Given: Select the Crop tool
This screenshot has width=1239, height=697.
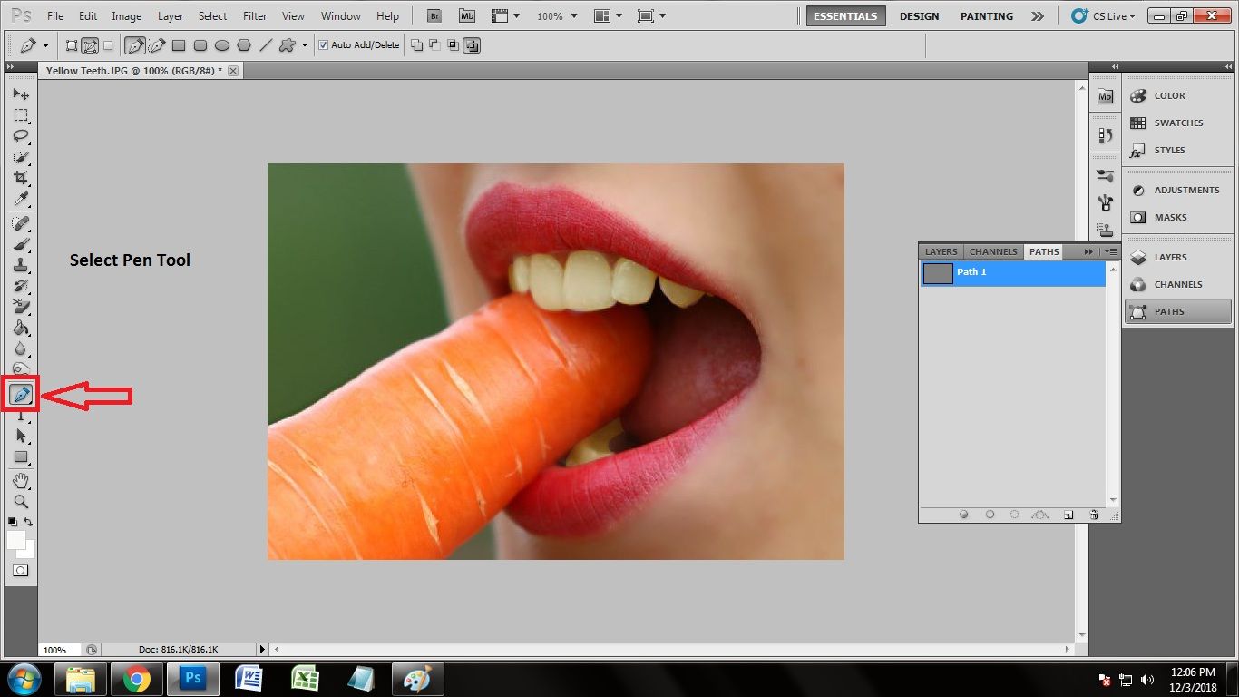Looking at the screenshot, I should (x=21, y=178).
